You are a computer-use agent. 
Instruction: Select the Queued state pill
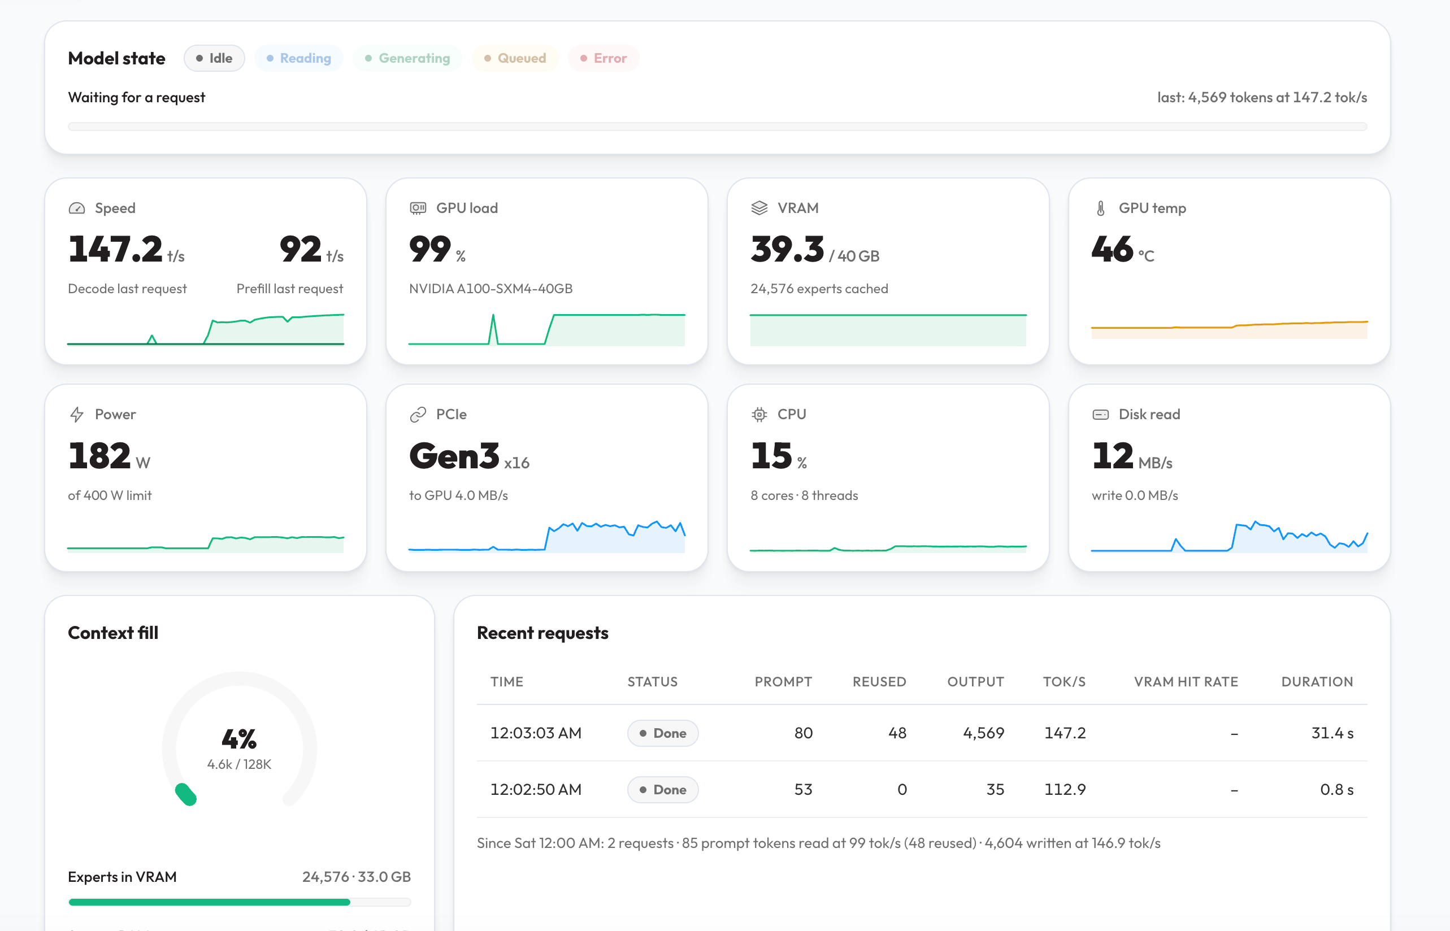coord(515,58)
